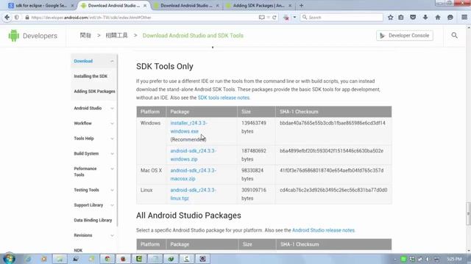Viewport: 471px width, 264px height.
Task: Collapse the Download section chevron
Action: tap(112, 61)
